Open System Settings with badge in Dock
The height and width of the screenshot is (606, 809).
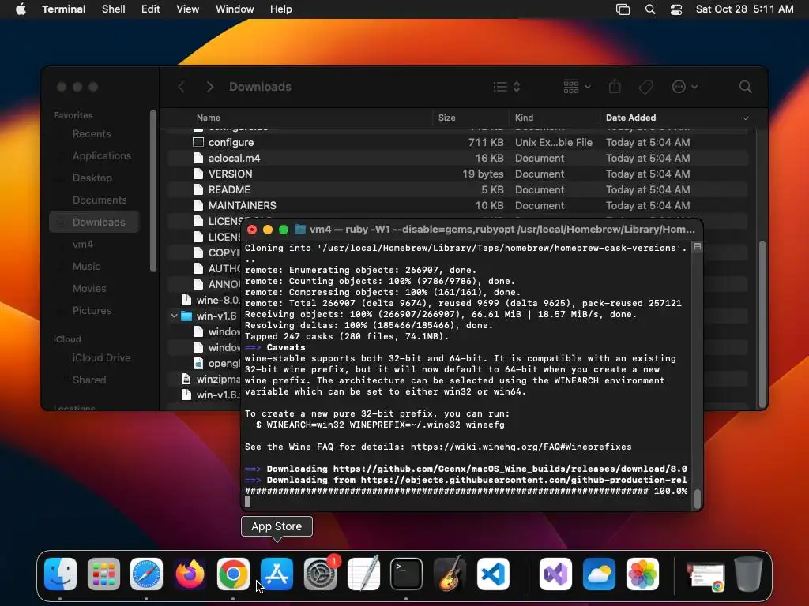pos(321,574)
